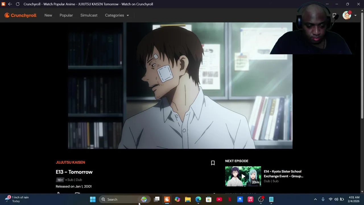Click the Crunchyroll app icon in title bar
The image size is (364, 205).
tap(3, 4)
